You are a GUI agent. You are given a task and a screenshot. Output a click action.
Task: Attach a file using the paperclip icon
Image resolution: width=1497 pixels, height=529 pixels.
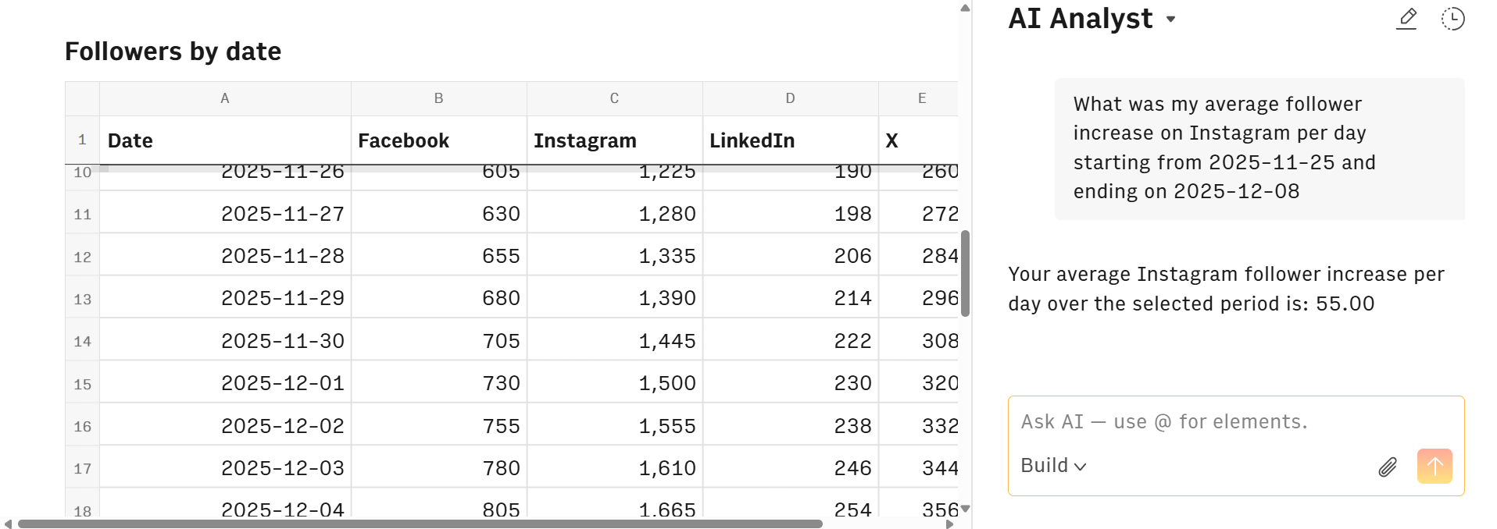click(x=1388, y=466)
